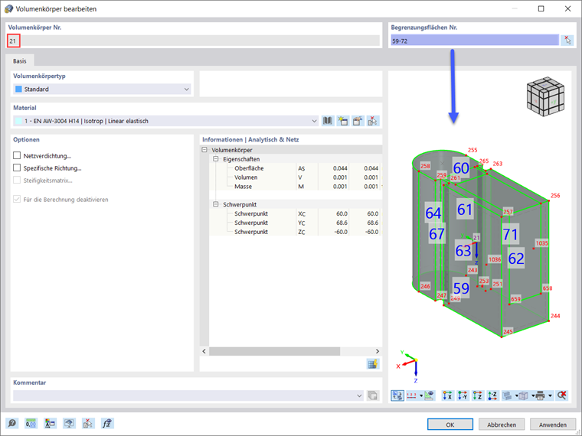The image size is (582, 436).
Task: Set the view in the Z direction
Action: (x=478, y=395)
